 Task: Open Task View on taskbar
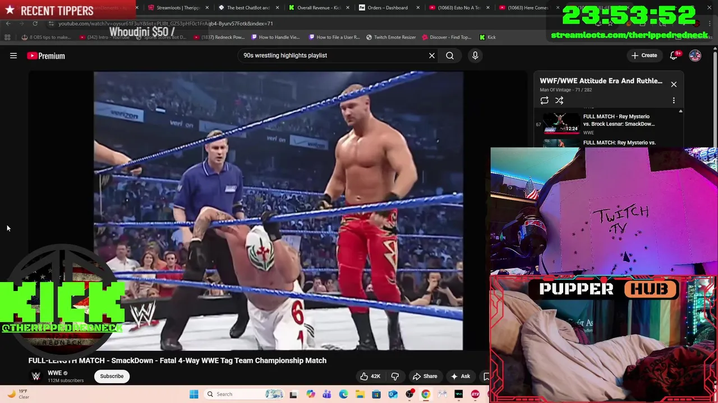tap(293, 394)
